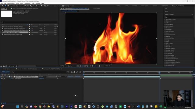Toggle the Snapping checkbox in the toolbar
Viewport: 195px width, 109px height.
click(x=63, y=6)
